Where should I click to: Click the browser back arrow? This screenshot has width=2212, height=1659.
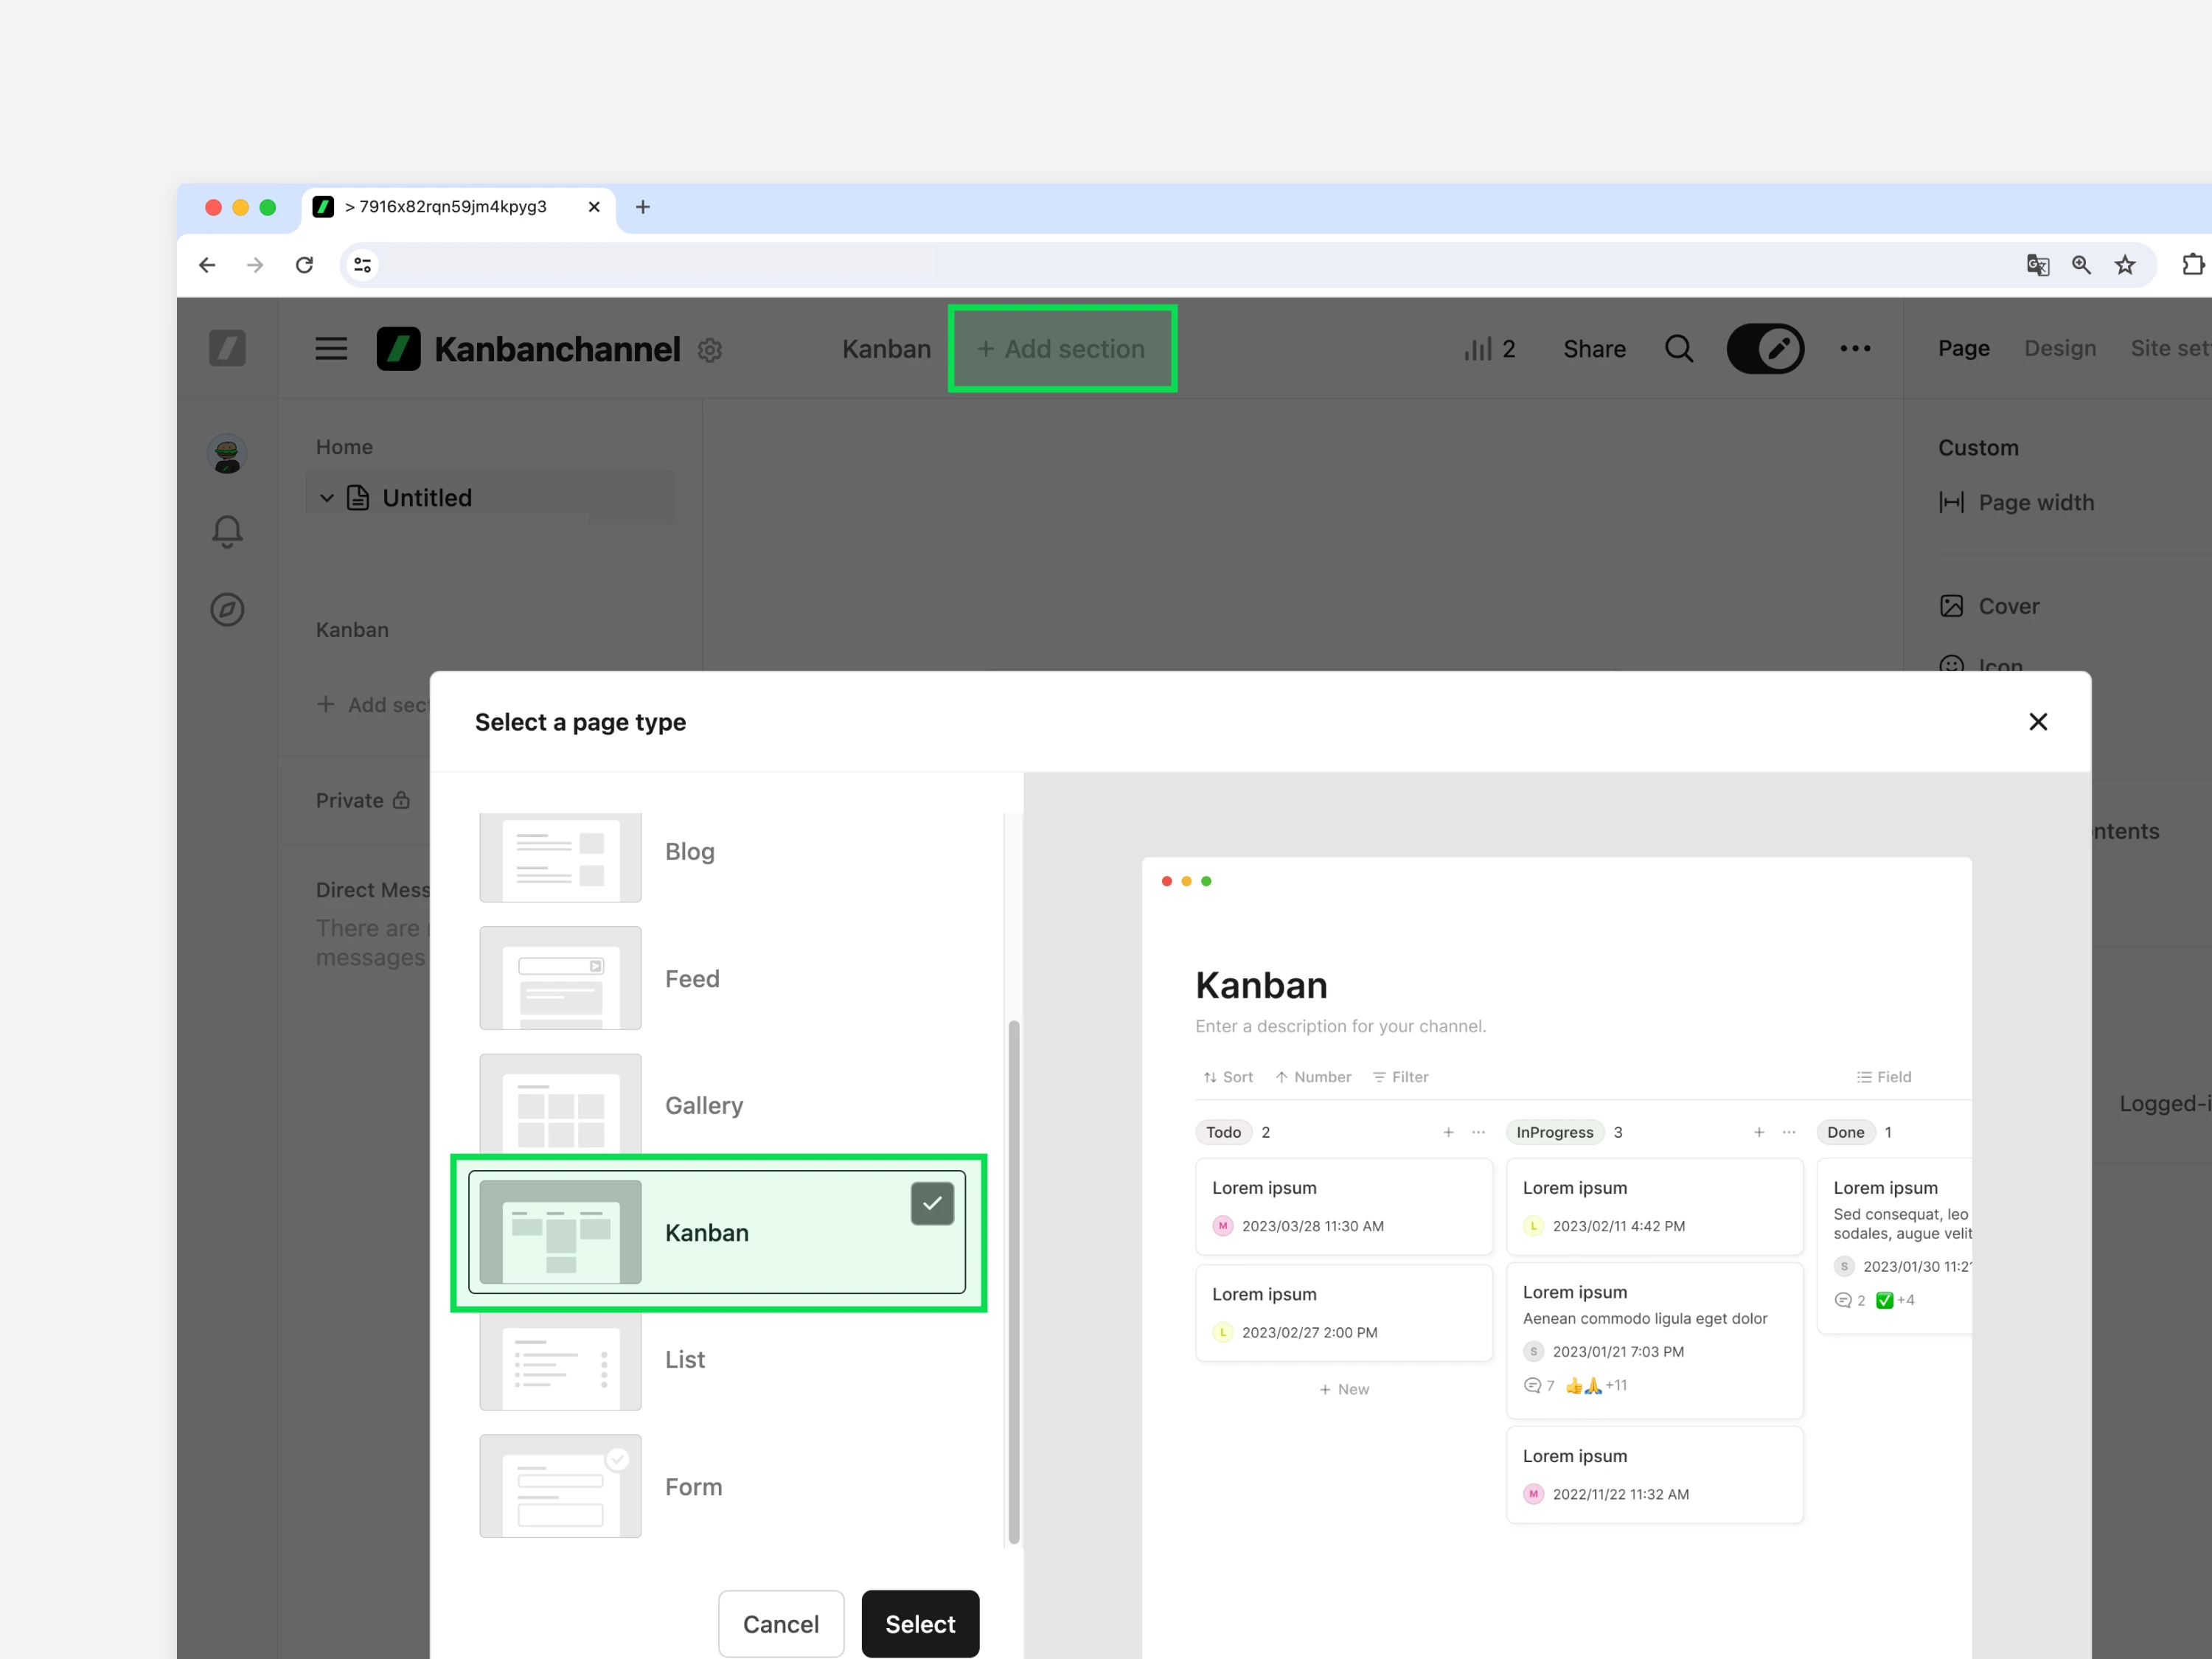coord(207,265)
